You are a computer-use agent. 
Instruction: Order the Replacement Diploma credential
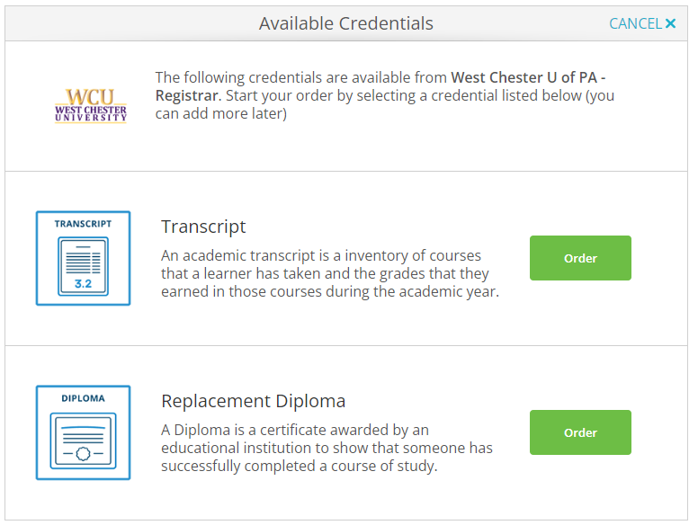coord(580,432)
